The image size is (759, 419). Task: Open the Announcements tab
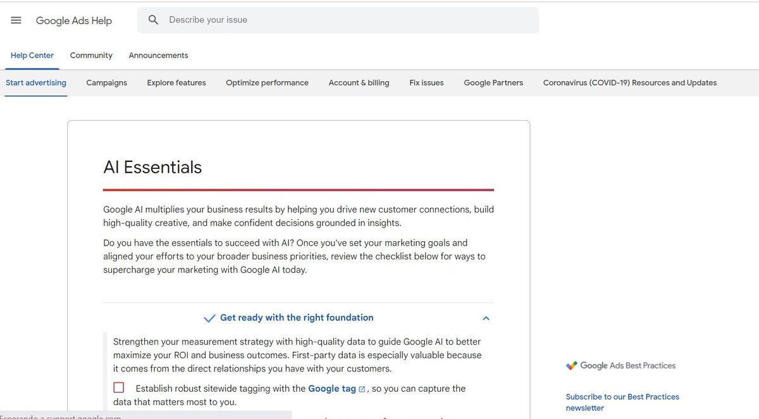(158, 55)
